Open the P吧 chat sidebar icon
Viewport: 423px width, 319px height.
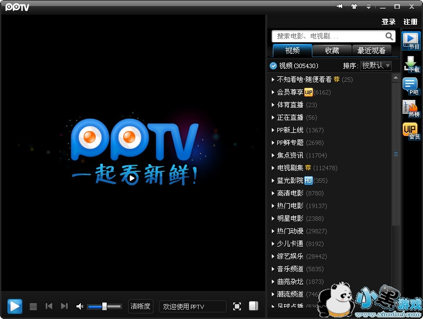click(x=411, y=86)
